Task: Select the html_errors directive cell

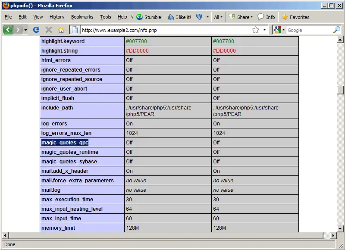Action: pyautogui.click(x=82, y=60)
